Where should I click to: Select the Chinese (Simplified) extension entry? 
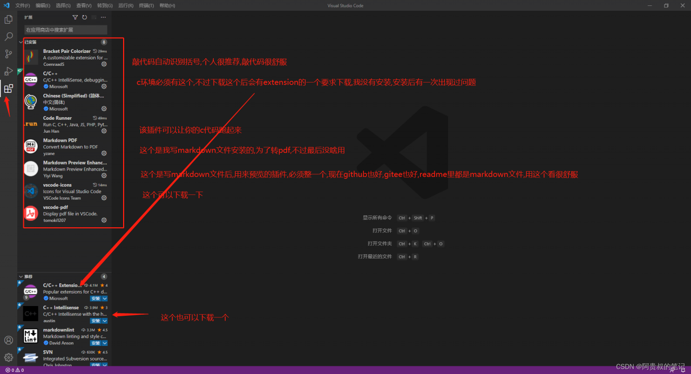65,102
